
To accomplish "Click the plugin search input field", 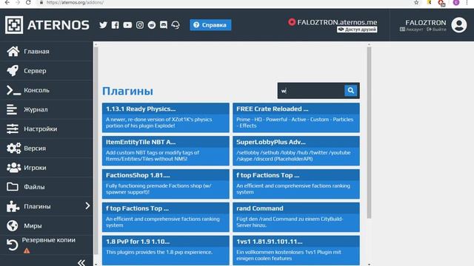I will pyautogui.click(x=311, y=90).
